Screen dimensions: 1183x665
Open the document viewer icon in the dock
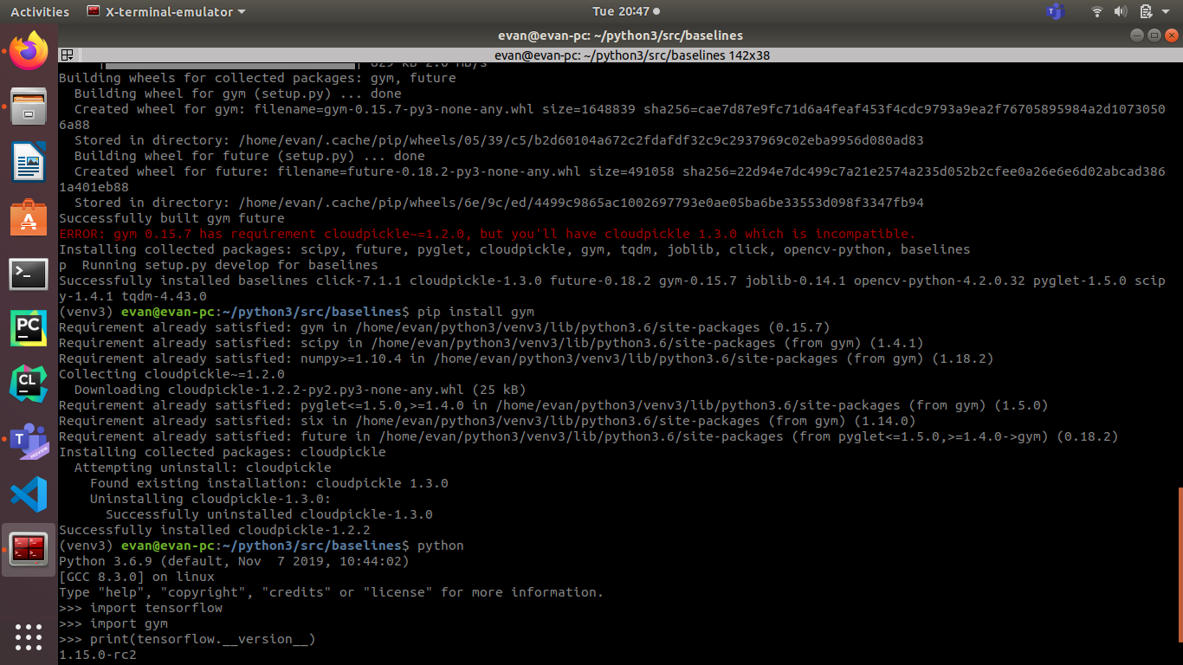pos(29,161)
